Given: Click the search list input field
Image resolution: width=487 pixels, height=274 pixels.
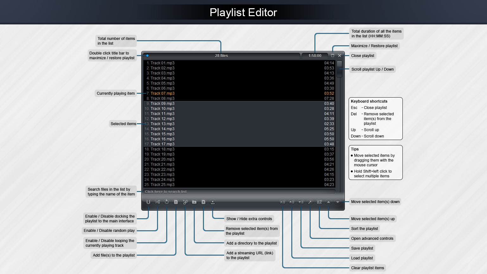Looking at the screenshot, I should (239, 191).
